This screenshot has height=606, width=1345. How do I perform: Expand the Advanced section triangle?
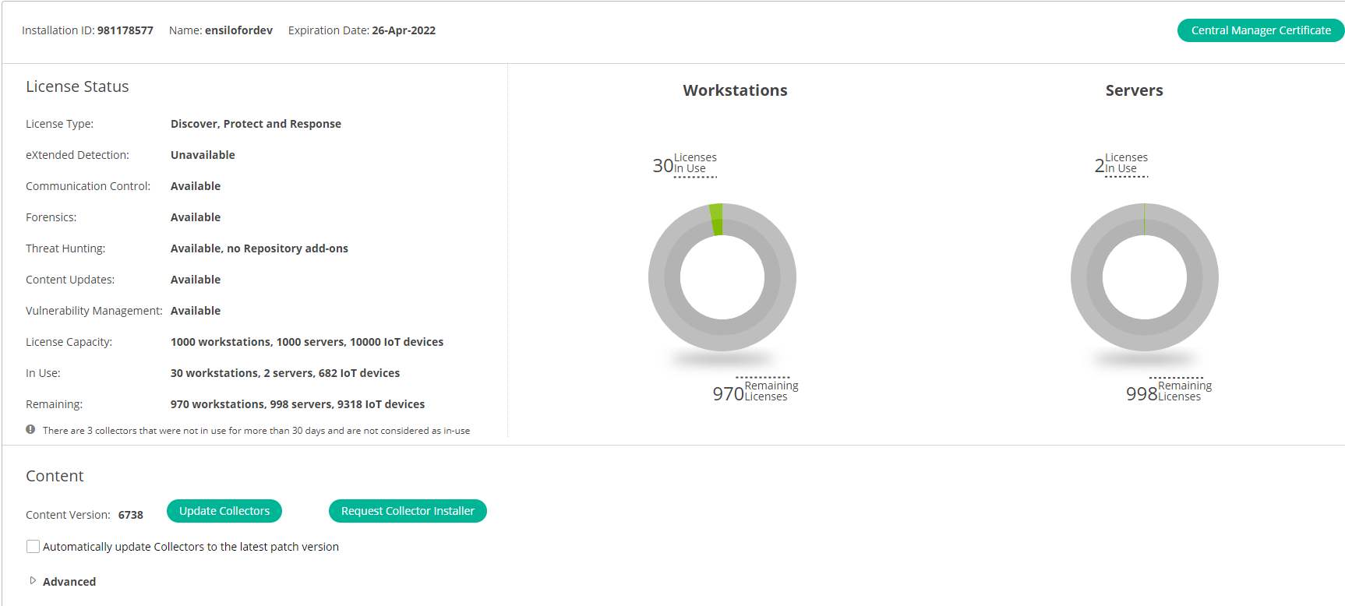33,581
